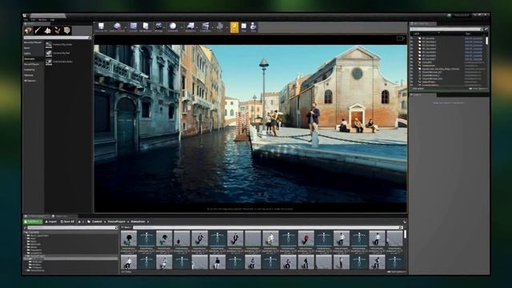
Task: Switch to Landscape mode icon
Action: click(48, 30)
